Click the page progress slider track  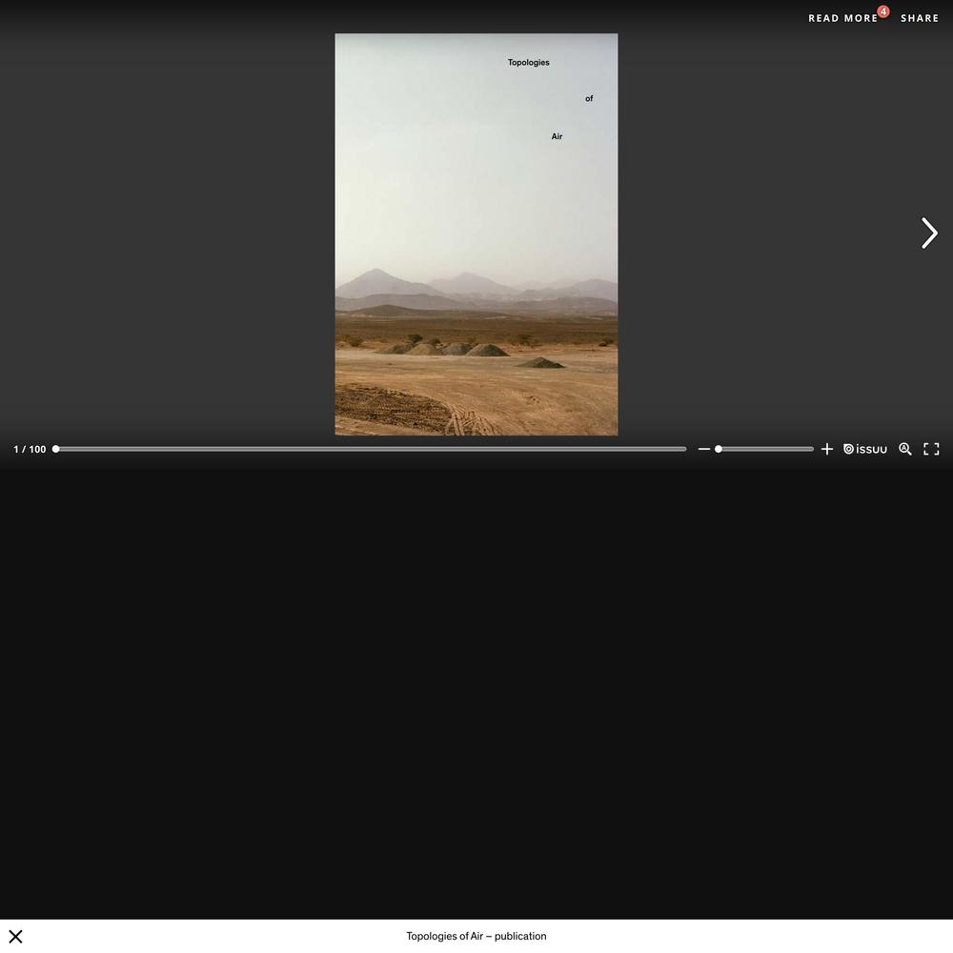(371, 449)
